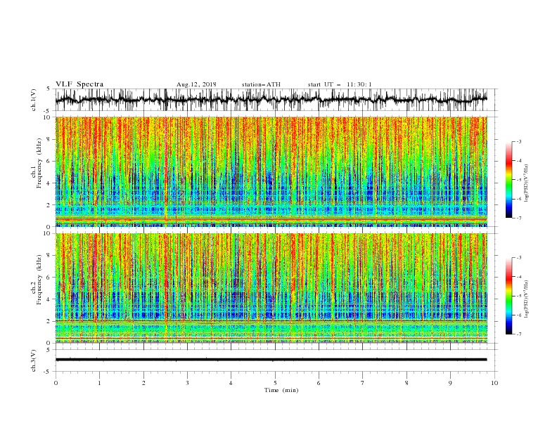Viewport: 557px width, 430px height.
Task: Click the 'Time (min)' x-axis label
Action: coord(281,390)
